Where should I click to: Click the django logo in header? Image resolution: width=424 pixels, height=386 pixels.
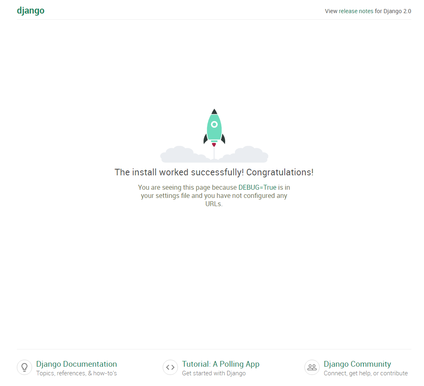click(x=30, y=11)
